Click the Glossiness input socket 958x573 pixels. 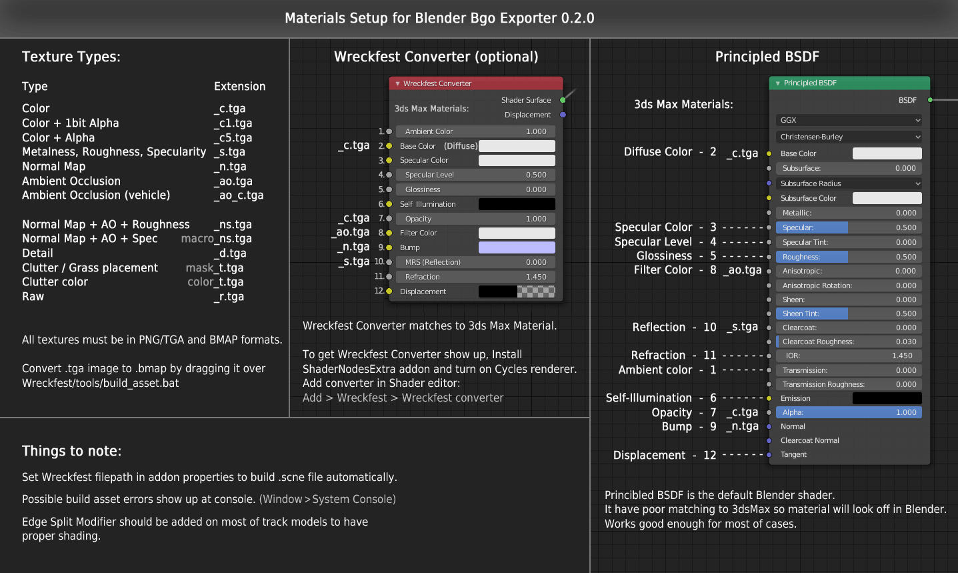389,189
